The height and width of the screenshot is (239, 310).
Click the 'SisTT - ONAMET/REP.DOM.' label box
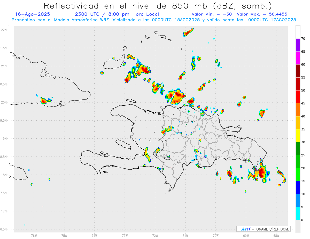pyautogui.click(x=263, y=229)
